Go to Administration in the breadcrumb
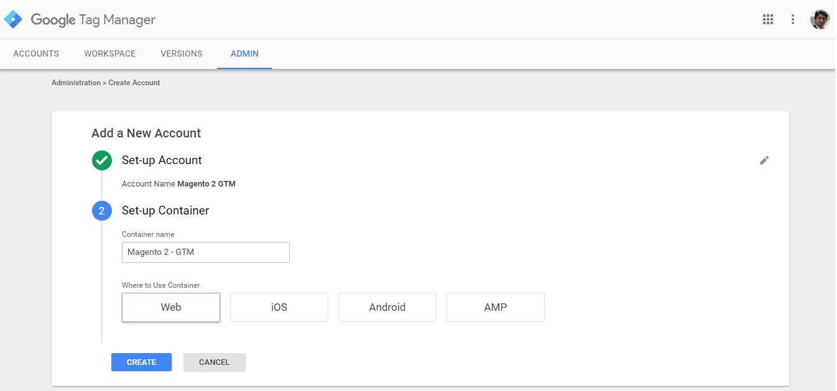 [76, 83]
